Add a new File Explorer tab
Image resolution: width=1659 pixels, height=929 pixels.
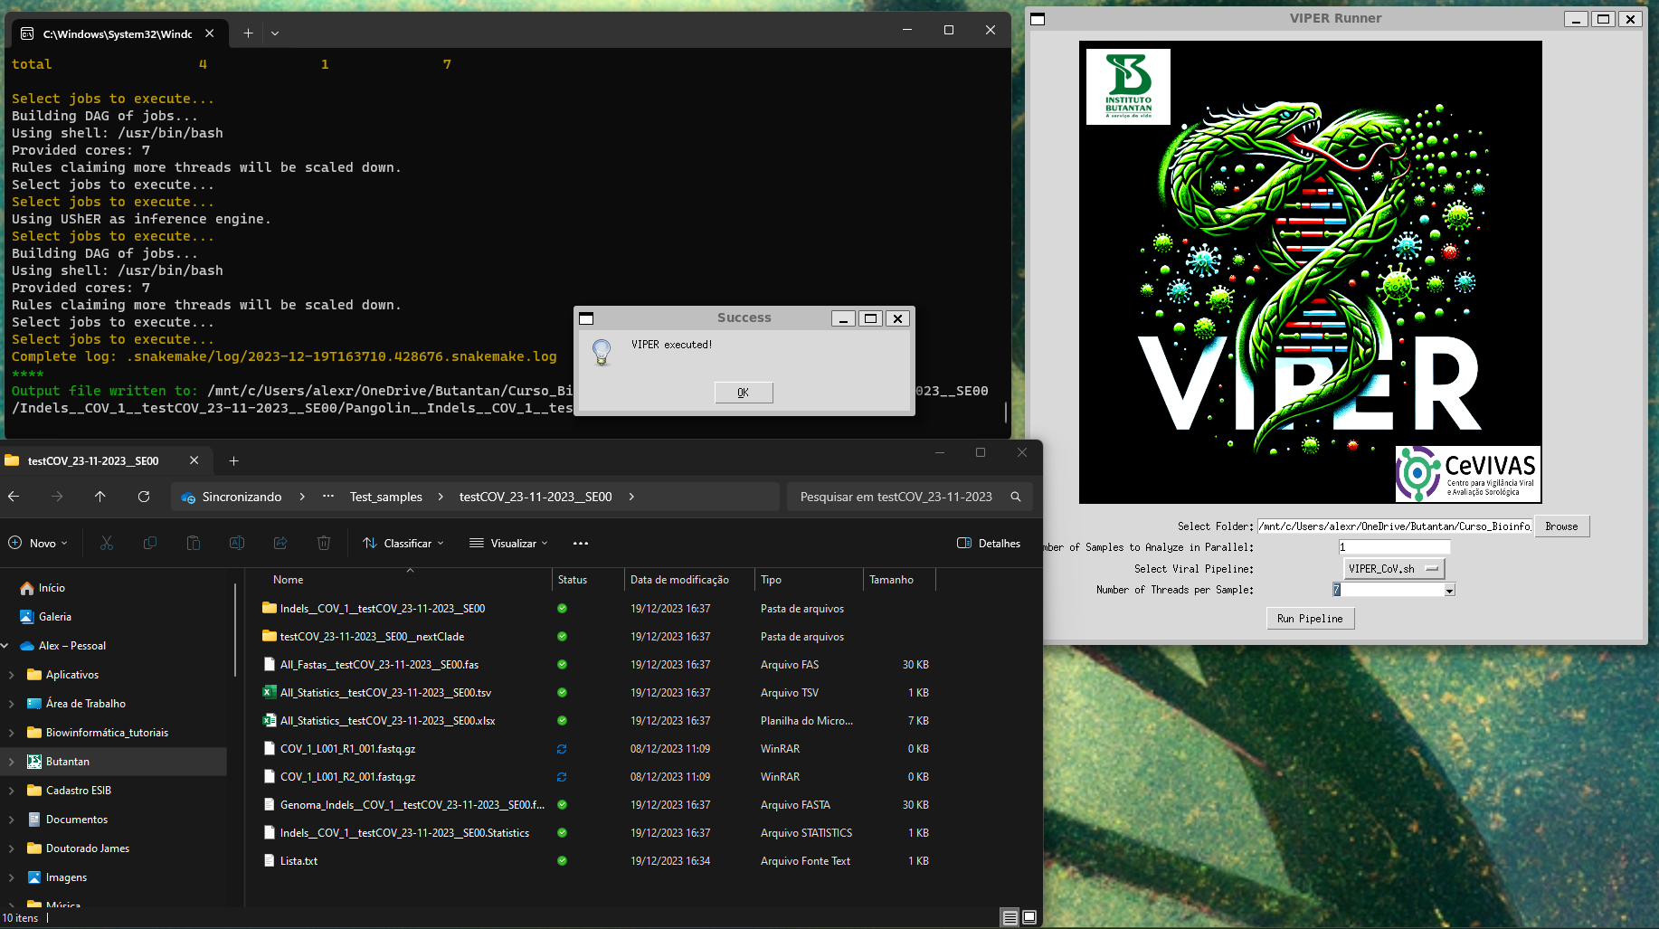coord(233,460)
